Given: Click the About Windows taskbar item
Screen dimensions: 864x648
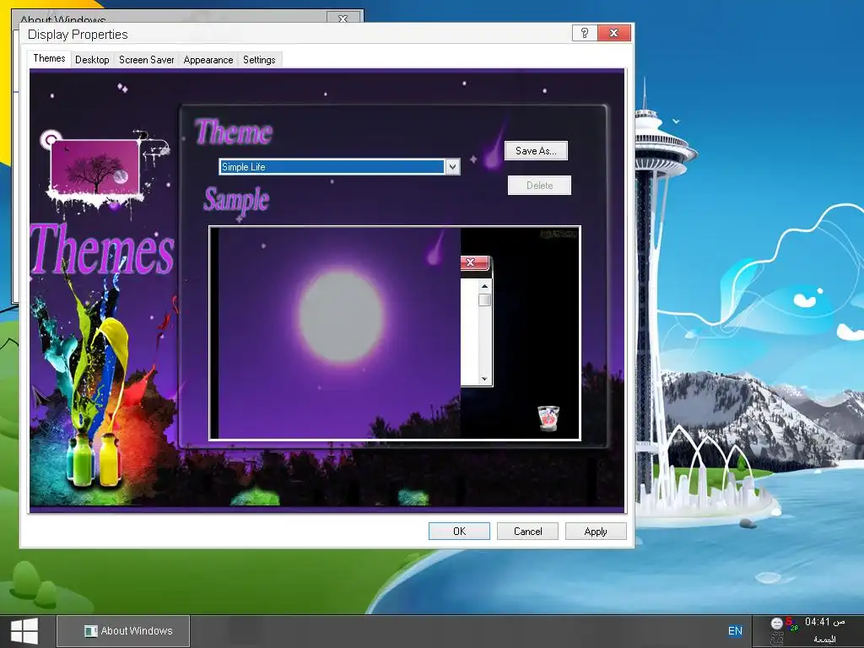Looking at the screenshot, I should (x=123, y=631).
